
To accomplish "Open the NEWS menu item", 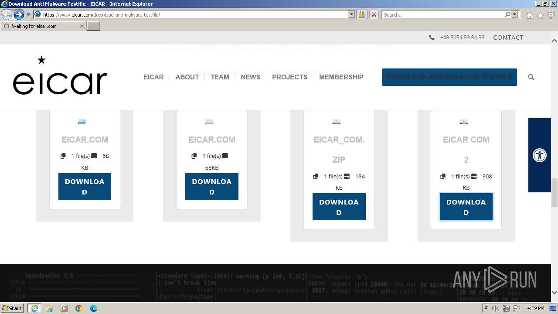I will 250,77.
